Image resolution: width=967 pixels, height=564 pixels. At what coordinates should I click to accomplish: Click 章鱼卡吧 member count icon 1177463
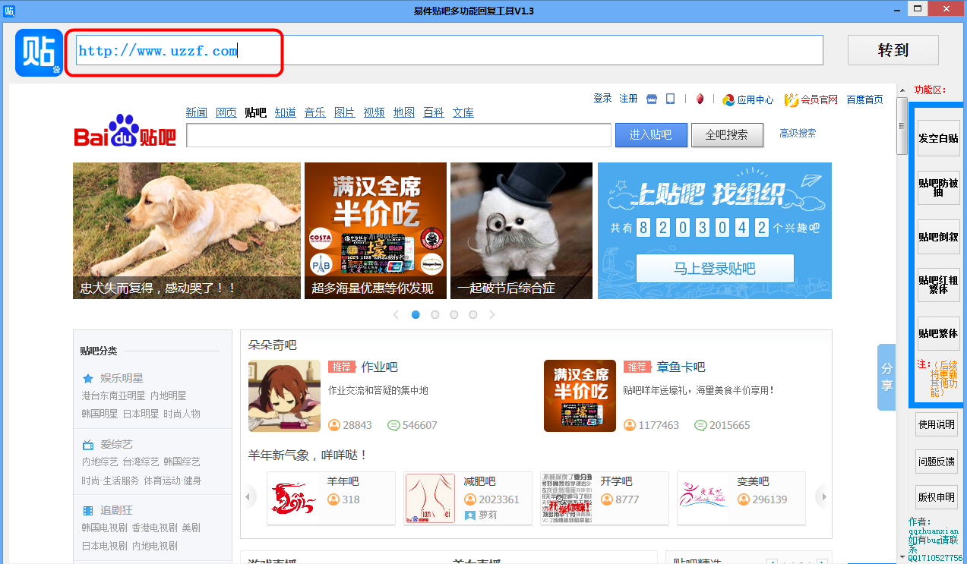(629, 425)
